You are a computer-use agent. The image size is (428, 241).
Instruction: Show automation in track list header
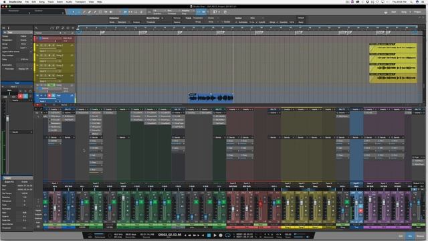[52, 28]
